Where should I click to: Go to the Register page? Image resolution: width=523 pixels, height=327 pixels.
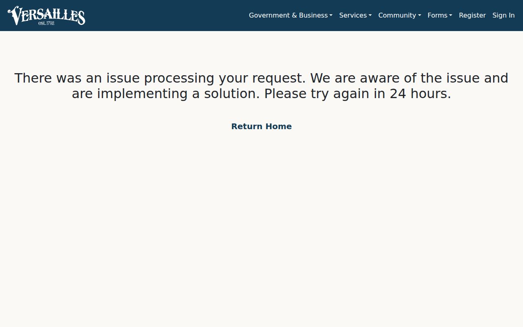tap(472, 15)
